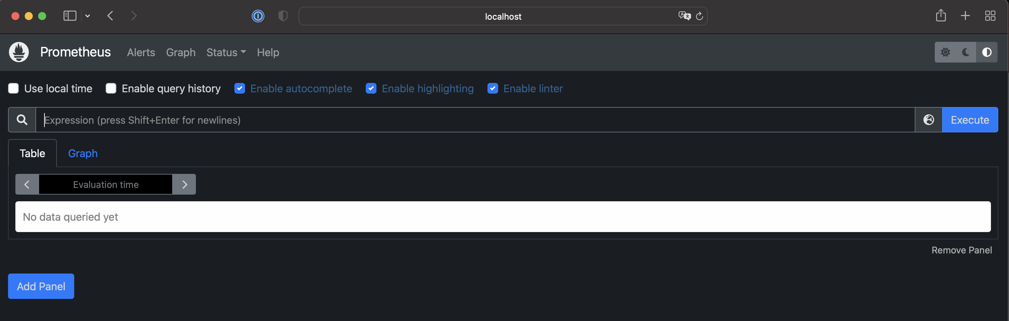The height and width of the screenshot is (321, 1009).
Task: Reload the localhost page
Action: coord(699,16)
